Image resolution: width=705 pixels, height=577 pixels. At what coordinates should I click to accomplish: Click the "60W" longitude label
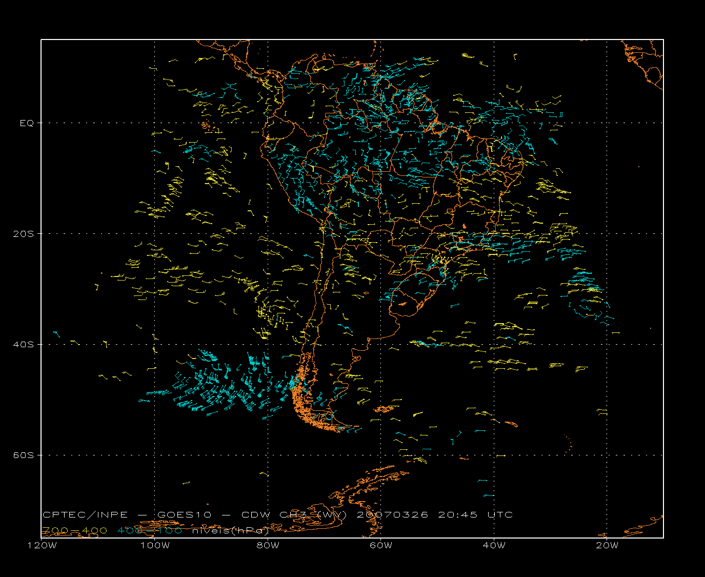tap(381, 545)
